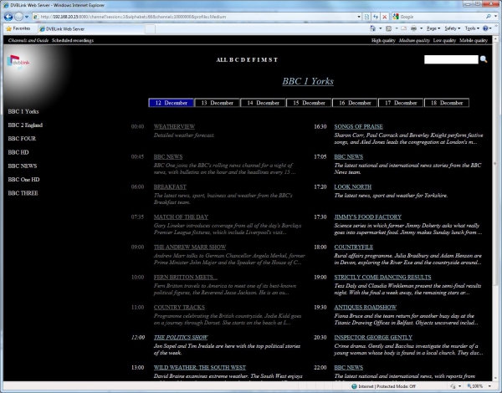Show ALL channels in the alphabet filter
Image resolution: width=502 pixels, height=393 pixels.
[222, 60]
